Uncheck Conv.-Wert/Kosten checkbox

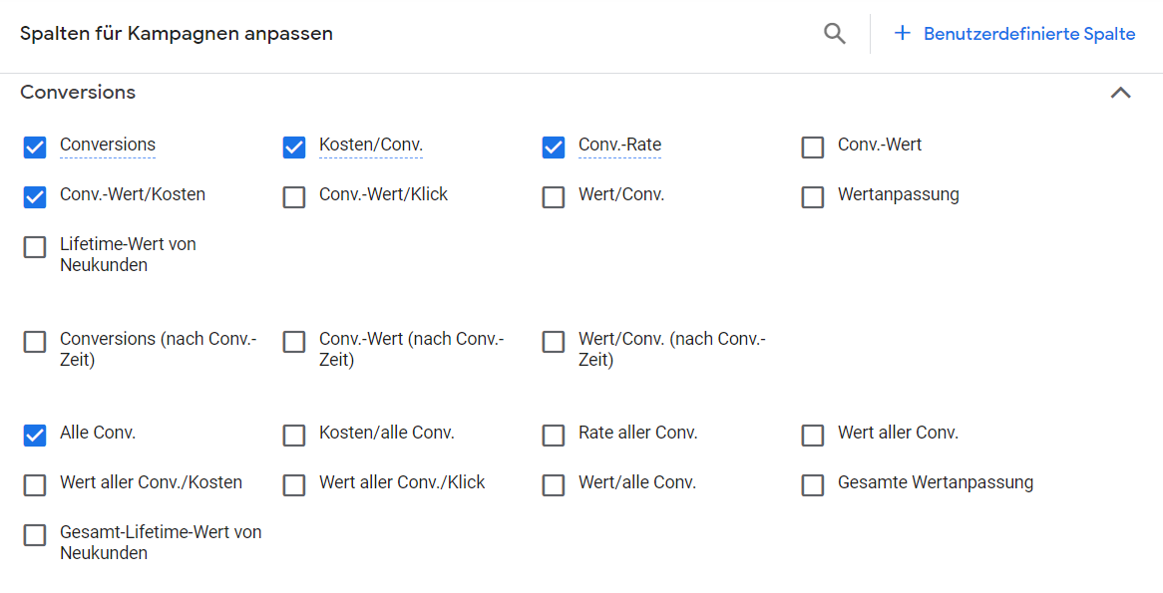pos(35,196)
